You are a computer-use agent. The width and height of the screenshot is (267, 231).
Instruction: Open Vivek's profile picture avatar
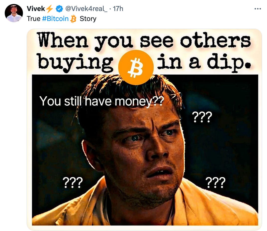coord(14,13)
